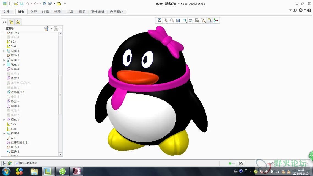This screenshot has height=176, width=313.
Task: Expand the 扫描 3 feature node
Action: [x=4, y=51]
